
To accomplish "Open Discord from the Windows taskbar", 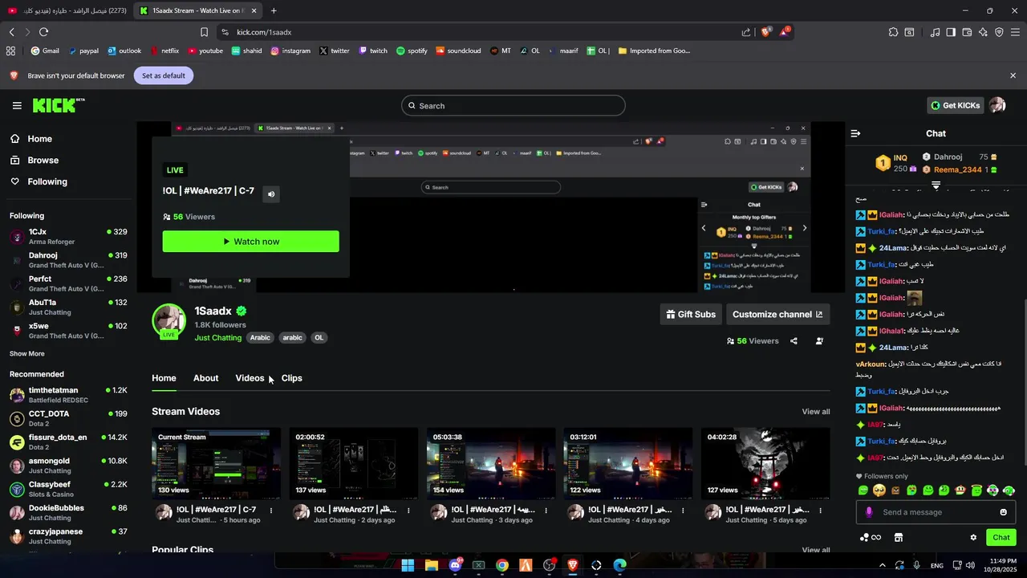I will tap(455, 565).
